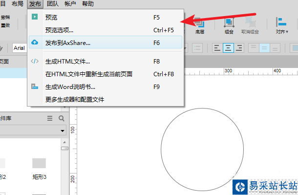
Task: Click the 组合 group icon
Action: (x=229, y=23)
